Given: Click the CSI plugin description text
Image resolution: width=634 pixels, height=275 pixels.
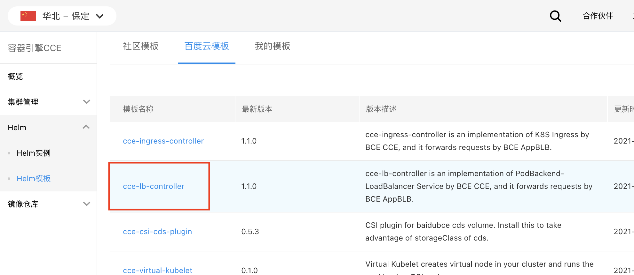Looking at the screenshot, I should click(x=463, y=232).
